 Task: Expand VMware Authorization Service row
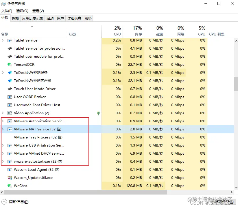[x=3, y=121]
